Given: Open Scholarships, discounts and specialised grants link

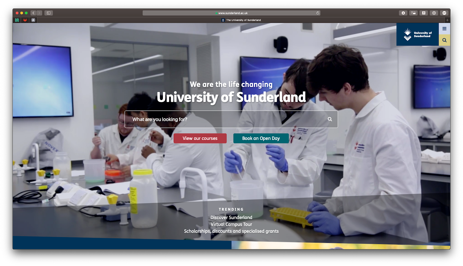Looking at the screenshot, I should (231, 231).
